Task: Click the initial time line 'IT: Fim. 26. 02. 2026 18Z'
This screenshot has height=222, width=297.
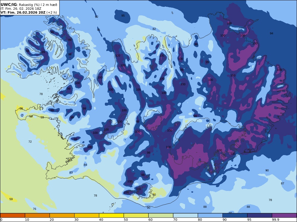Action: click(x=21, y=9)
